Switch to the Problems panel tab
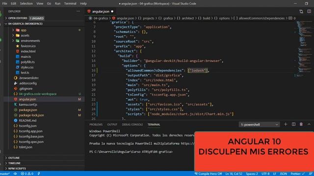314x176 pixels. 96,124
